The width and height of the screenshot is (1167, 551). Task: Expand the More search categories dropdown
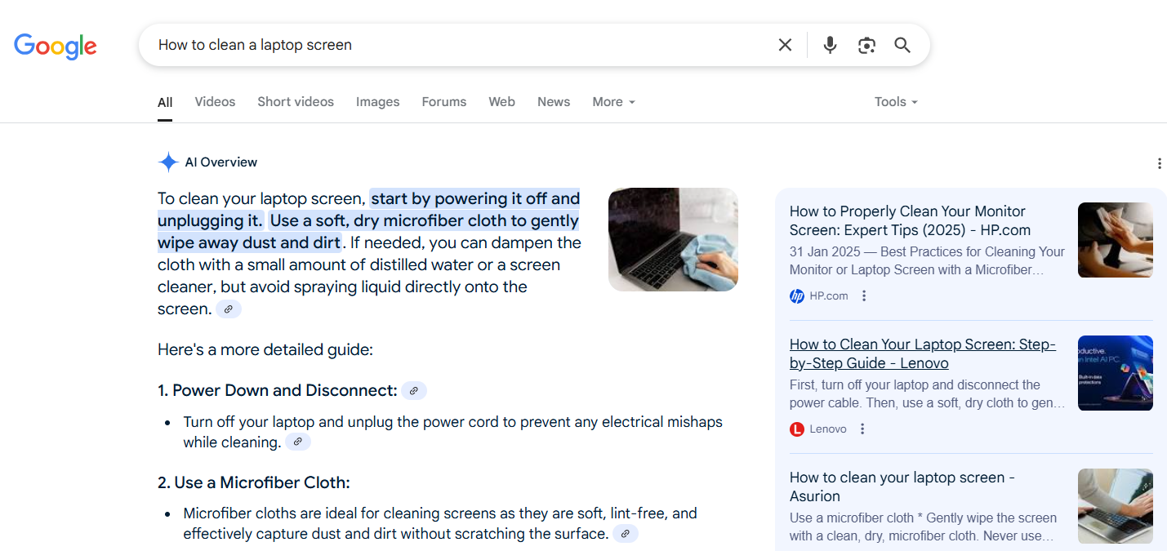tap(613, 101)
